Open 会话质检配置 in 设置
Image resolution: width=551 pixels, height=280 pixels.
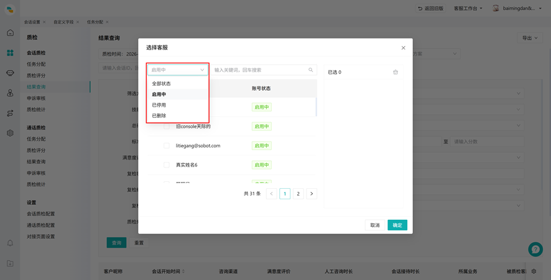tap(41, 214)
